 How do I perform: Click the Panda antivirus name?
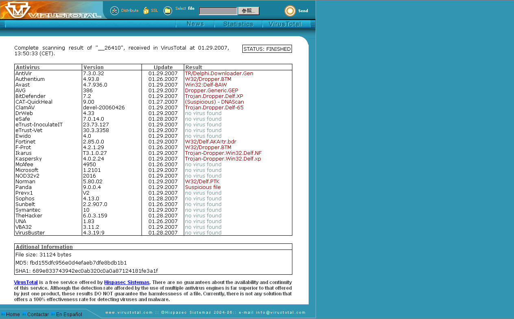pos(23,187)
